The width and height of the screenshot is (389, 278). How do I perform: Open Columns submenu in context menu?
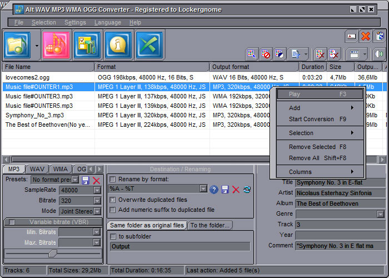click(x=320, y=172)
